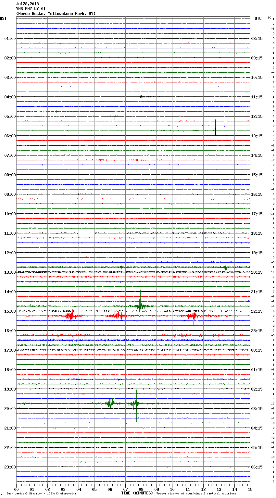Click the "17:15" UTC time label

coord(257,214)
